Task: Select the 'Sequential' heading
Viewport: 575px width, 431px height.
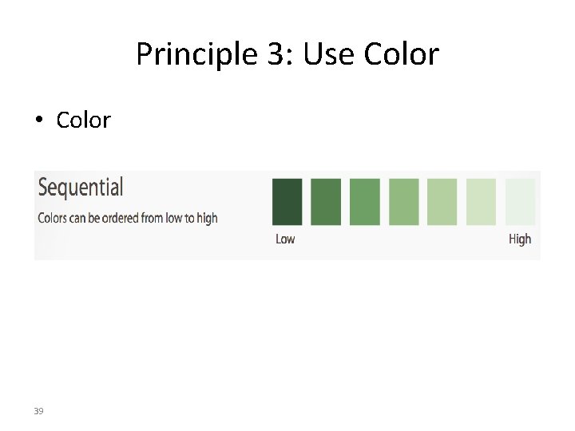Action: pyautogui.click(x=81, y=188)
